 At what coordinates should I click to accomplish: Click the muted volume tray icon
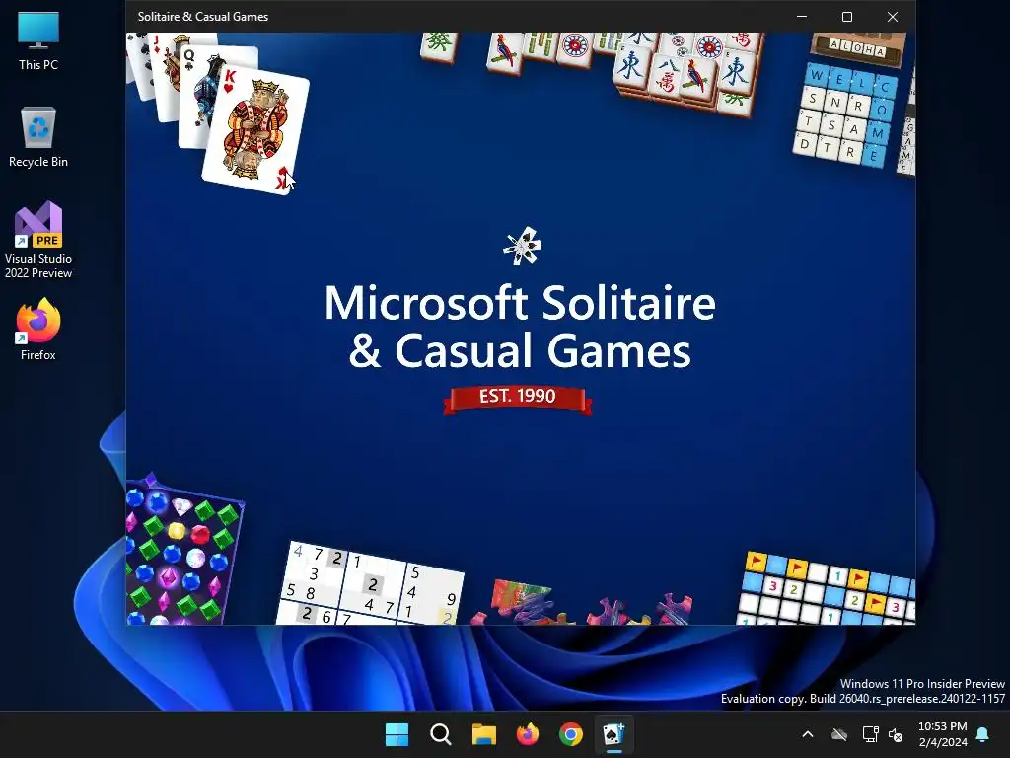(x=896, y=734)
